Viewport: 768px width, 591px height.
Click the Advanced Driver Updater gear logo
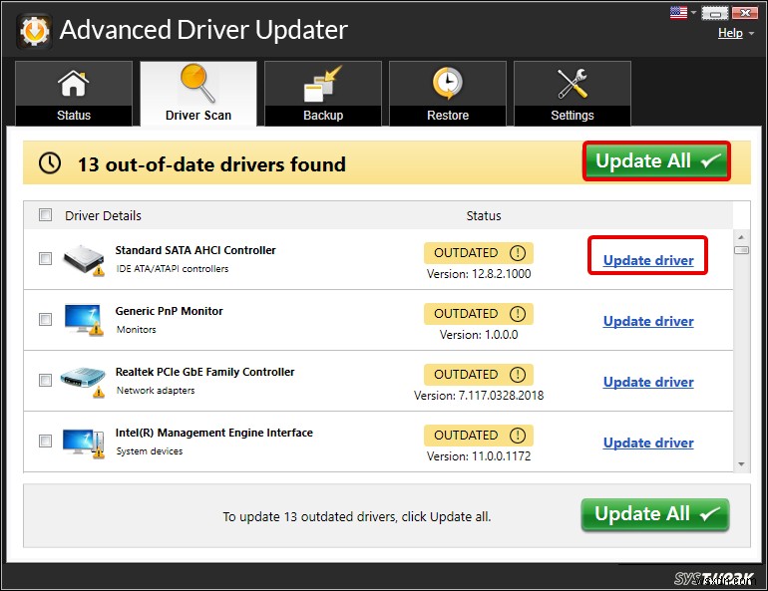point(34,31)
